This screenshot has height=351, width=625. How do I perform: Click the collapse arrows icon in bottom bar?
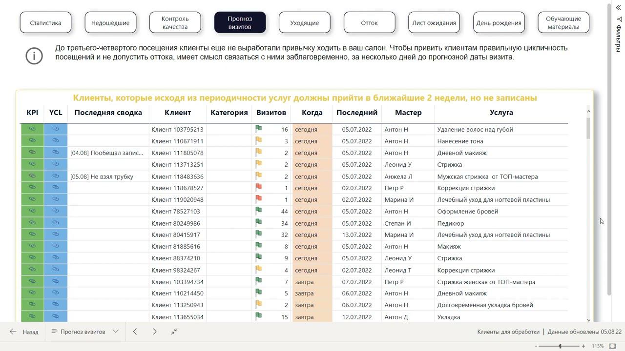point(174,331)
